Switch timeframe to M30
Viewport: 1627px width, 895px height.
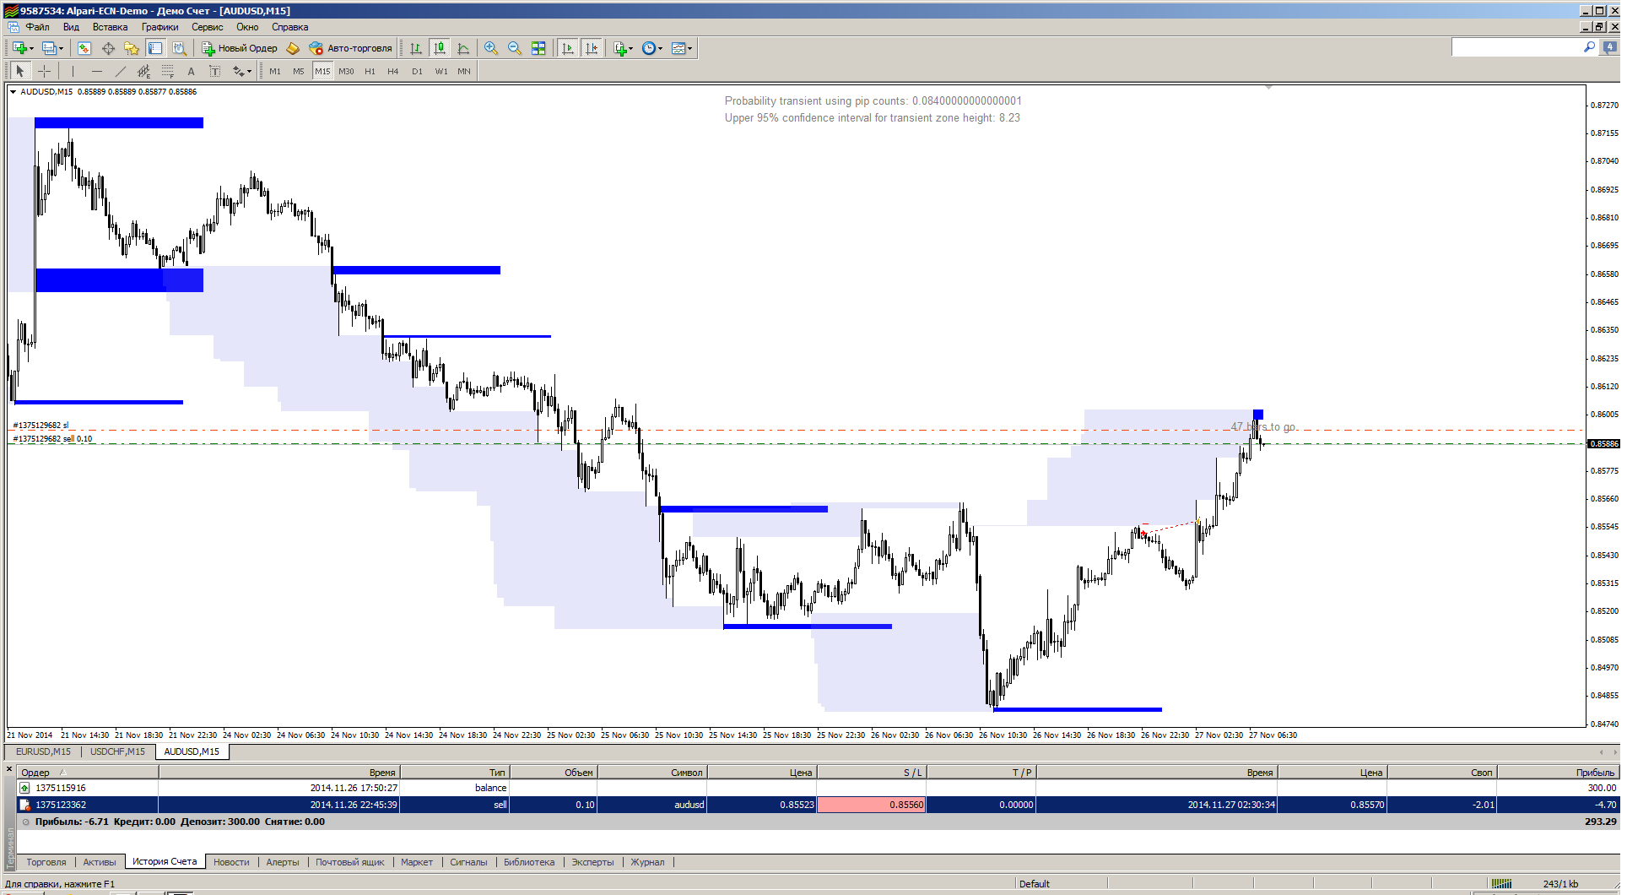[x=346, y=71]
